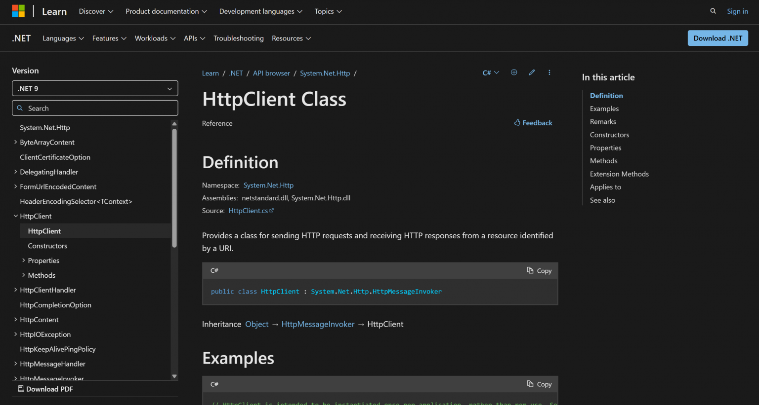Screen dimensions: 759x405
Task: Open the Troubleshooting nav item
Action: [x=238, y=38]
